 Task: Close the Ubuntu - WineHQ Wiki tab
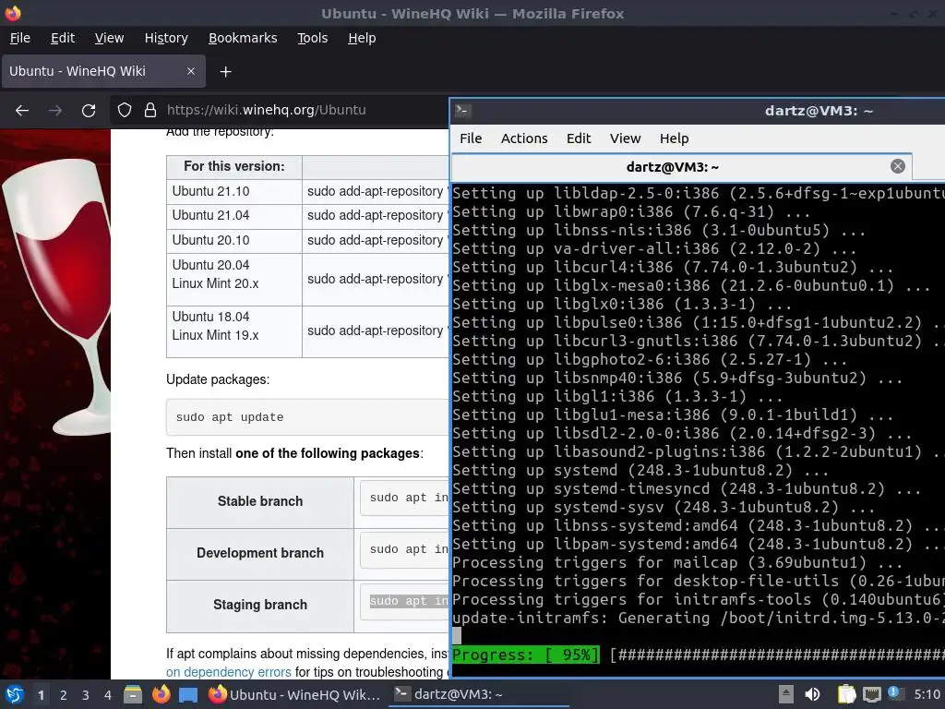coord(190,71)
